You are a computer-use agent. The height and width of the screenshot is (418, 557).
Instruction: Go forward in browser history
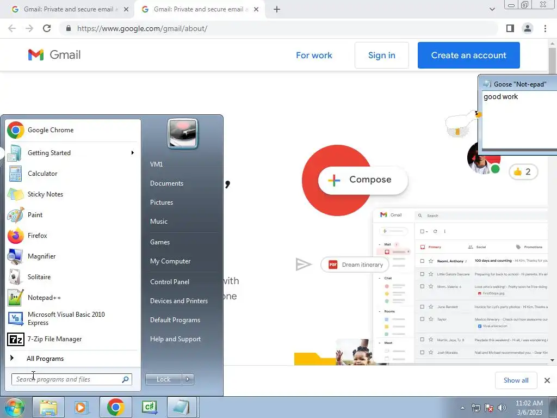(29, 28)
